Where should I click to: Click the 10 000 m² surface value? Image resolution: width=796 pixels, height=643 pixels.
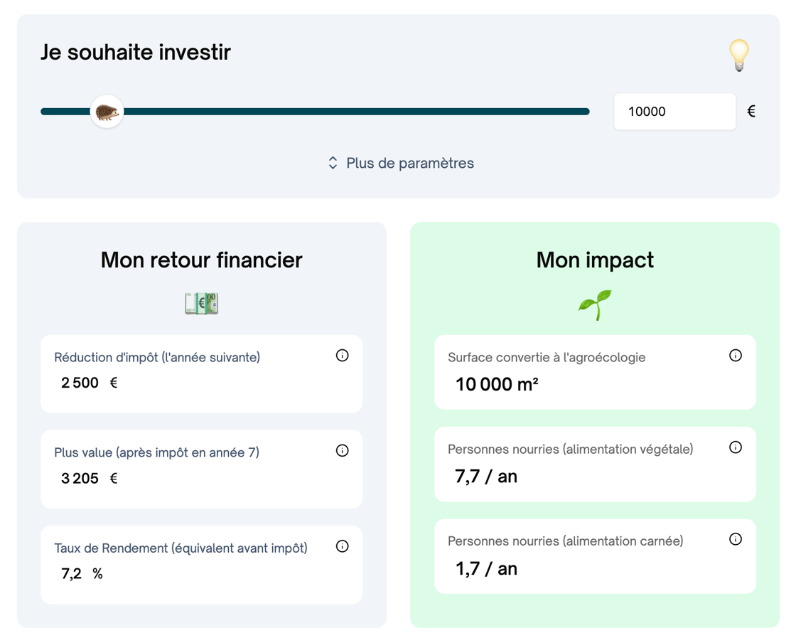(497, 385)
